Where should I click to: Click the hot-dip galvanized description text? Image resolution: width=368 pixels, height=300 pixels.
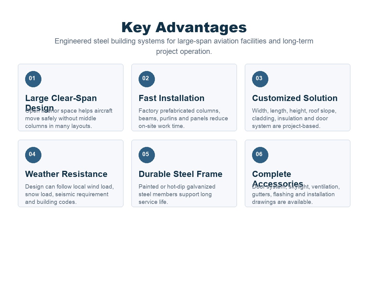[x=177, y=194]
